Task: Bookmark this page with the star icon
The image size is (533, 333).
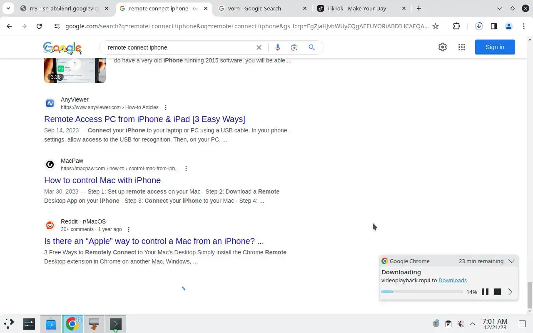Action: (436, 26)
